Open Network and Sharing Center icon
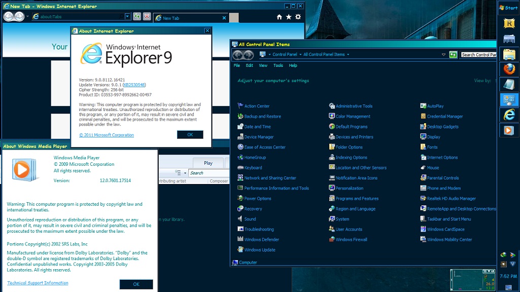The height and width of the screenshot is (292, 520). coord(240,177)
